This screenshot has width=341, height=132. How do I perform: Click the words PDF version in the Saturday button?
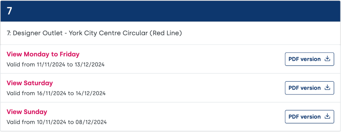tap(305, 88)
